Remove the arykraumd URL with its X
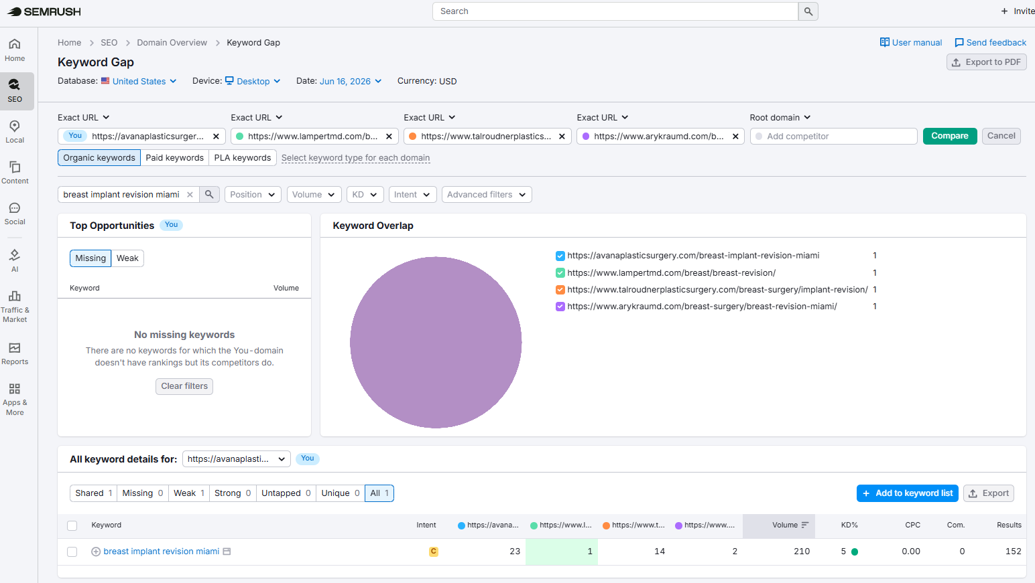The image size is (1035, 583). coord(735,137)
